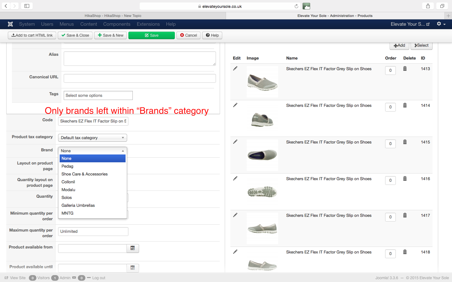Reload the page in the address bar
This screenshot has height=282, width=452.
tap(296, 6)
